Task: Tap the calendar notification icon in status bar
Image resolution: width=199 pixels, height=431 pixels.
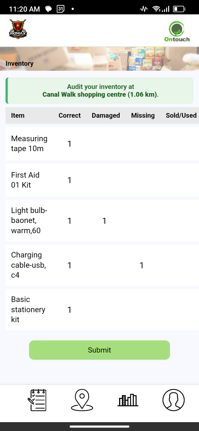Action: (x=61, y=9)
